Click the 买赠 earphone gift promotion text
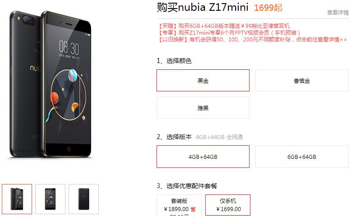This screenshot has width=356, height=216. pyautogui.click(x=224, y=26)
